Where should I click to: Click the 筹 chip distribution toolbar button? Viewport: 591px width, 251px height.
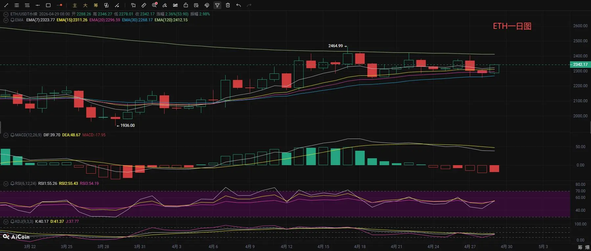coord(96,5)
